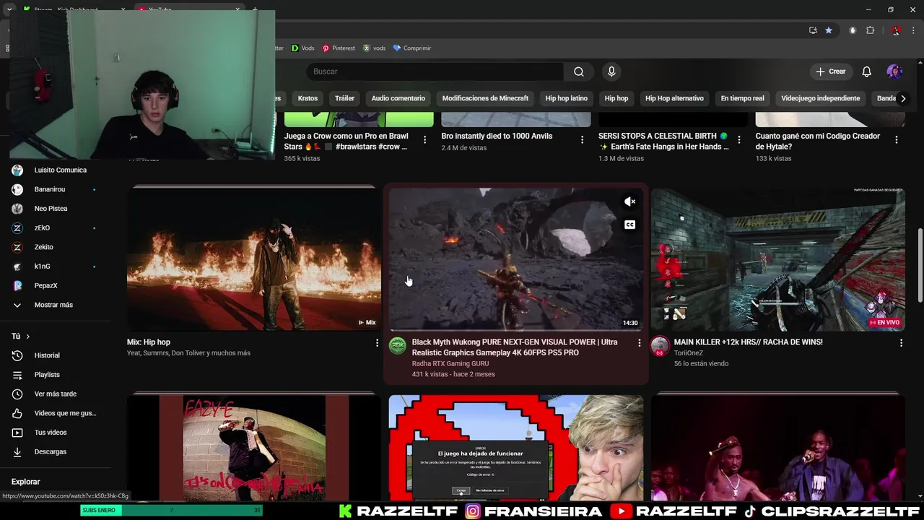This screenshot has height=520, width=924.
Task: Open zEkO subscription
Action: pyautogui.click(x=56, y=228)
